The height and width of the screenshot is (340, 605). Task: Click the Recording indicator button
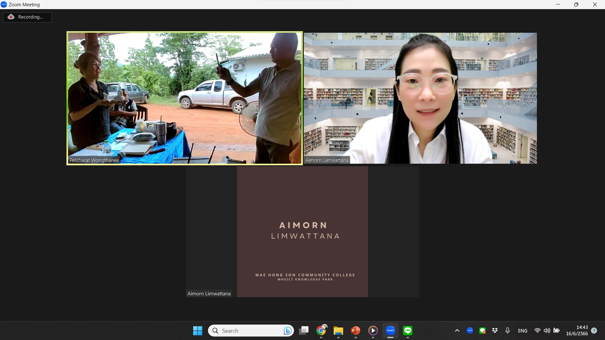(x=27, y=17)
